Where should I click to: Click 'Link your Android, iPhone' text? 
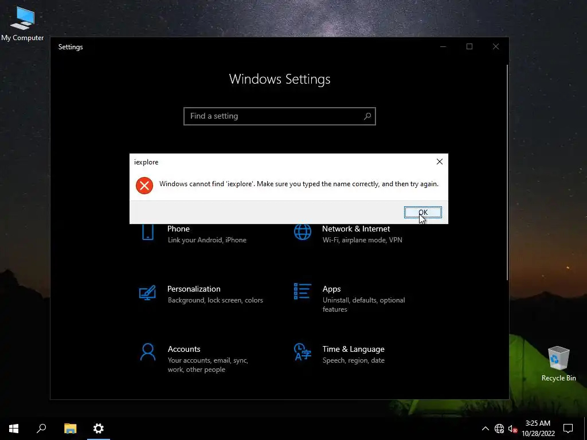(207, 240)
